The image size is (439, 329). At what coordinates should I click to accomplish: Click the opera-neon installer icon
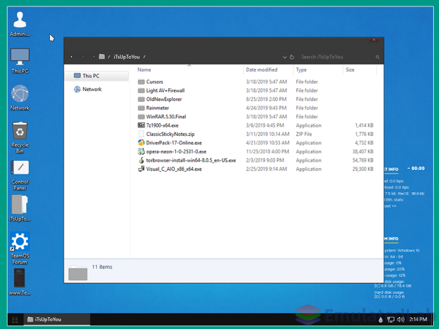[x=142, y=151]
